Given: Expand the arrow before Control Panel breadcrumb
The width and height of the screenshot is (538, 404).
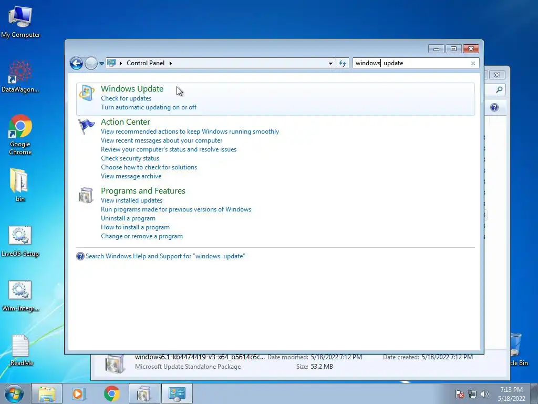Looking at the screenshot, I should 121,63.
